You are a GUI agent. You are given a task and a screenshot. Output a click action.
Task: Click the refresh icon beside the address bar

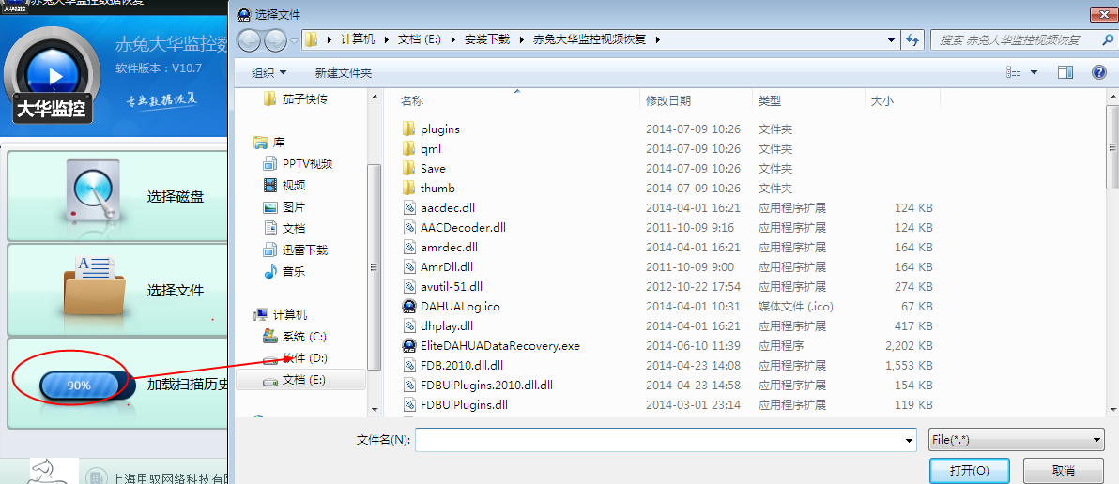coord(912,40)
